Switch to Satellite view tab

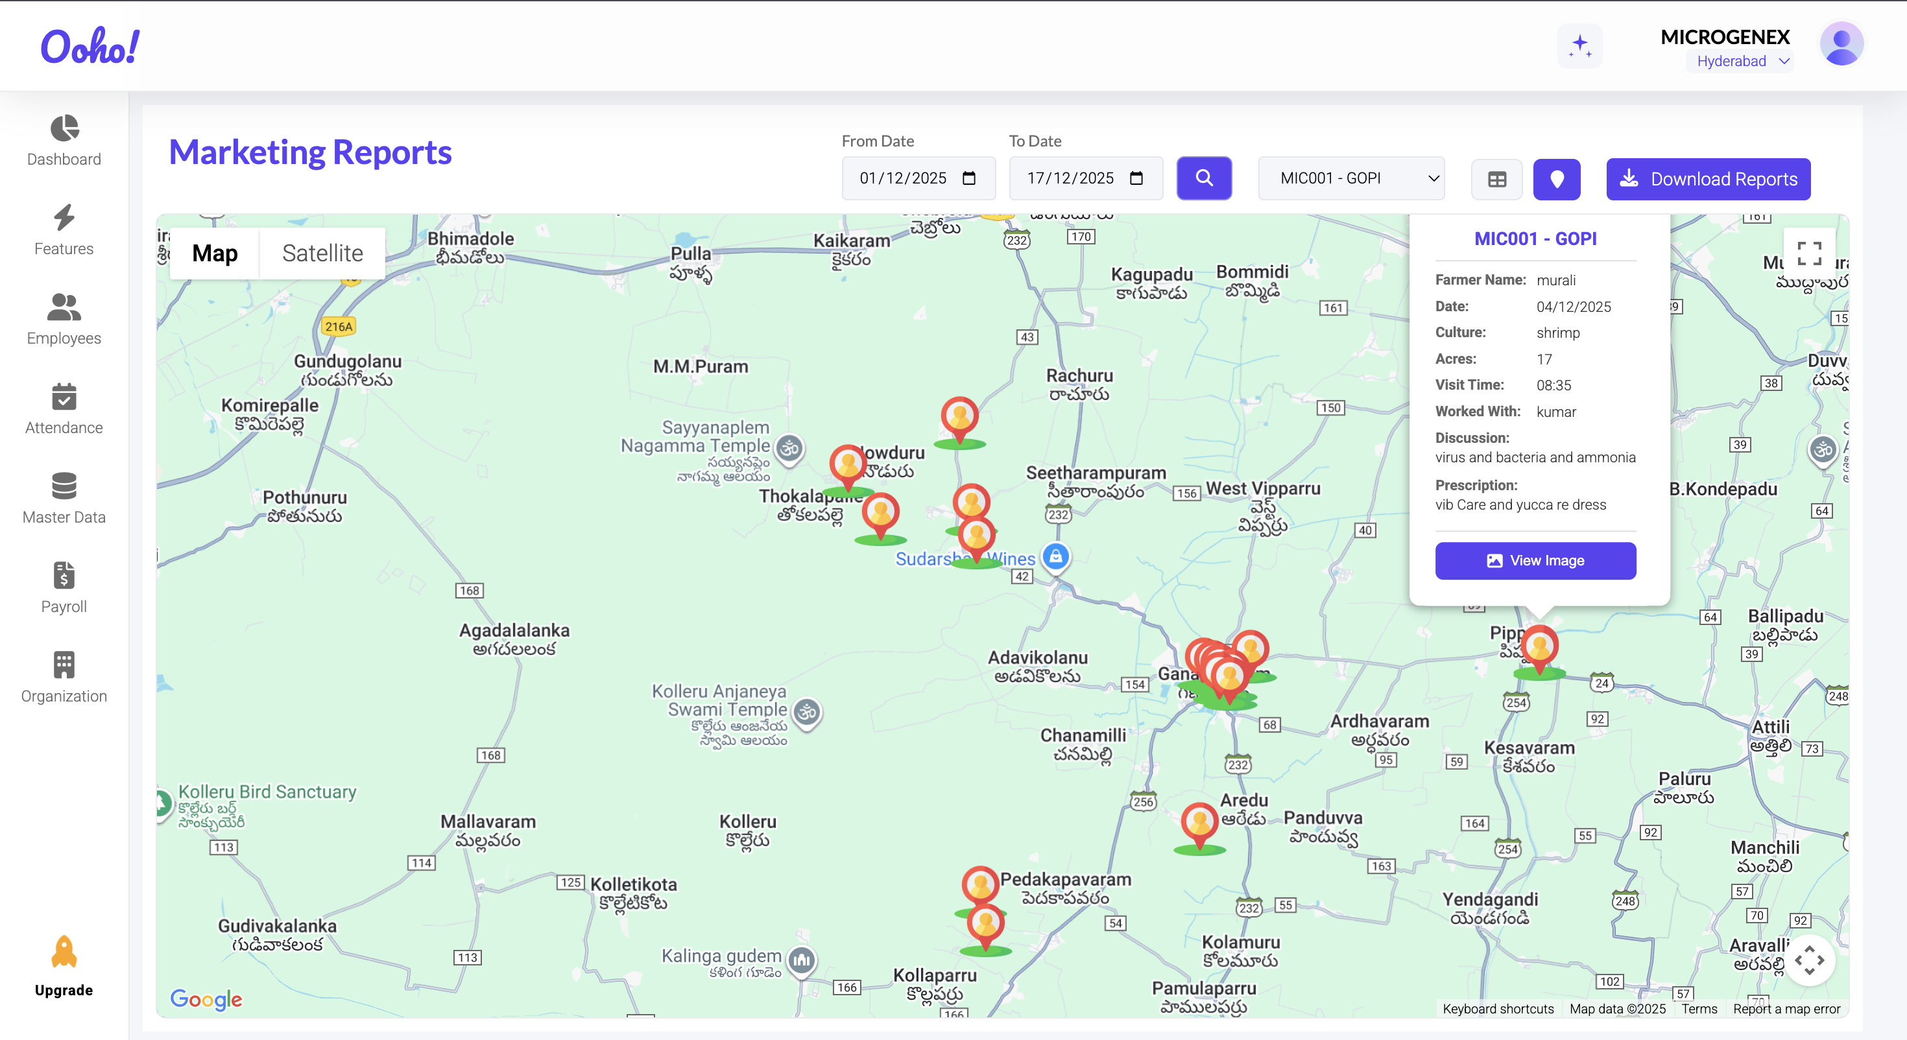(x=322, y=253)
